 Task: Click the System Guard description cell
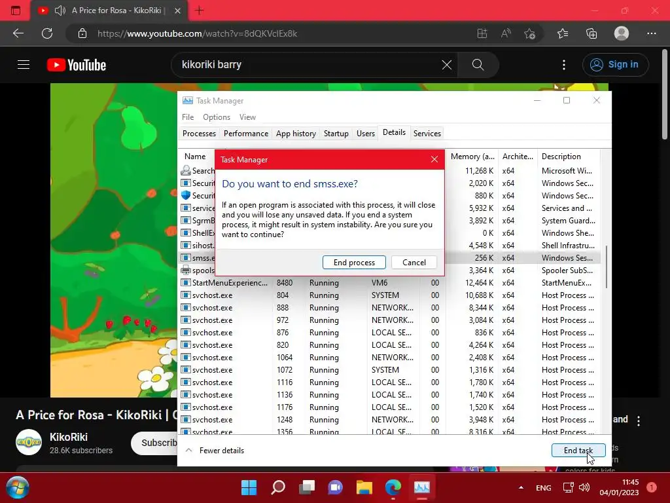[569, 221]
